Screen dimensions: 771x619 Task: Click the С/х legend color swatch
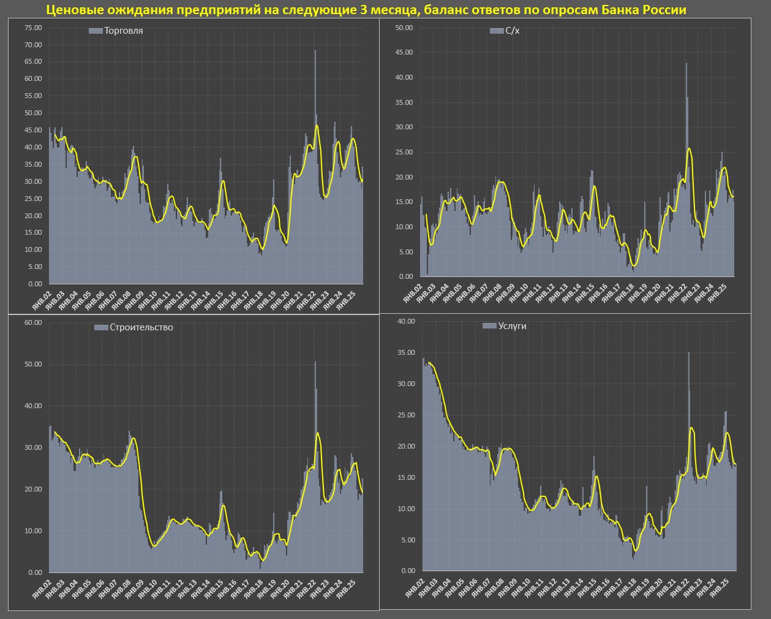tap(496, 31)
